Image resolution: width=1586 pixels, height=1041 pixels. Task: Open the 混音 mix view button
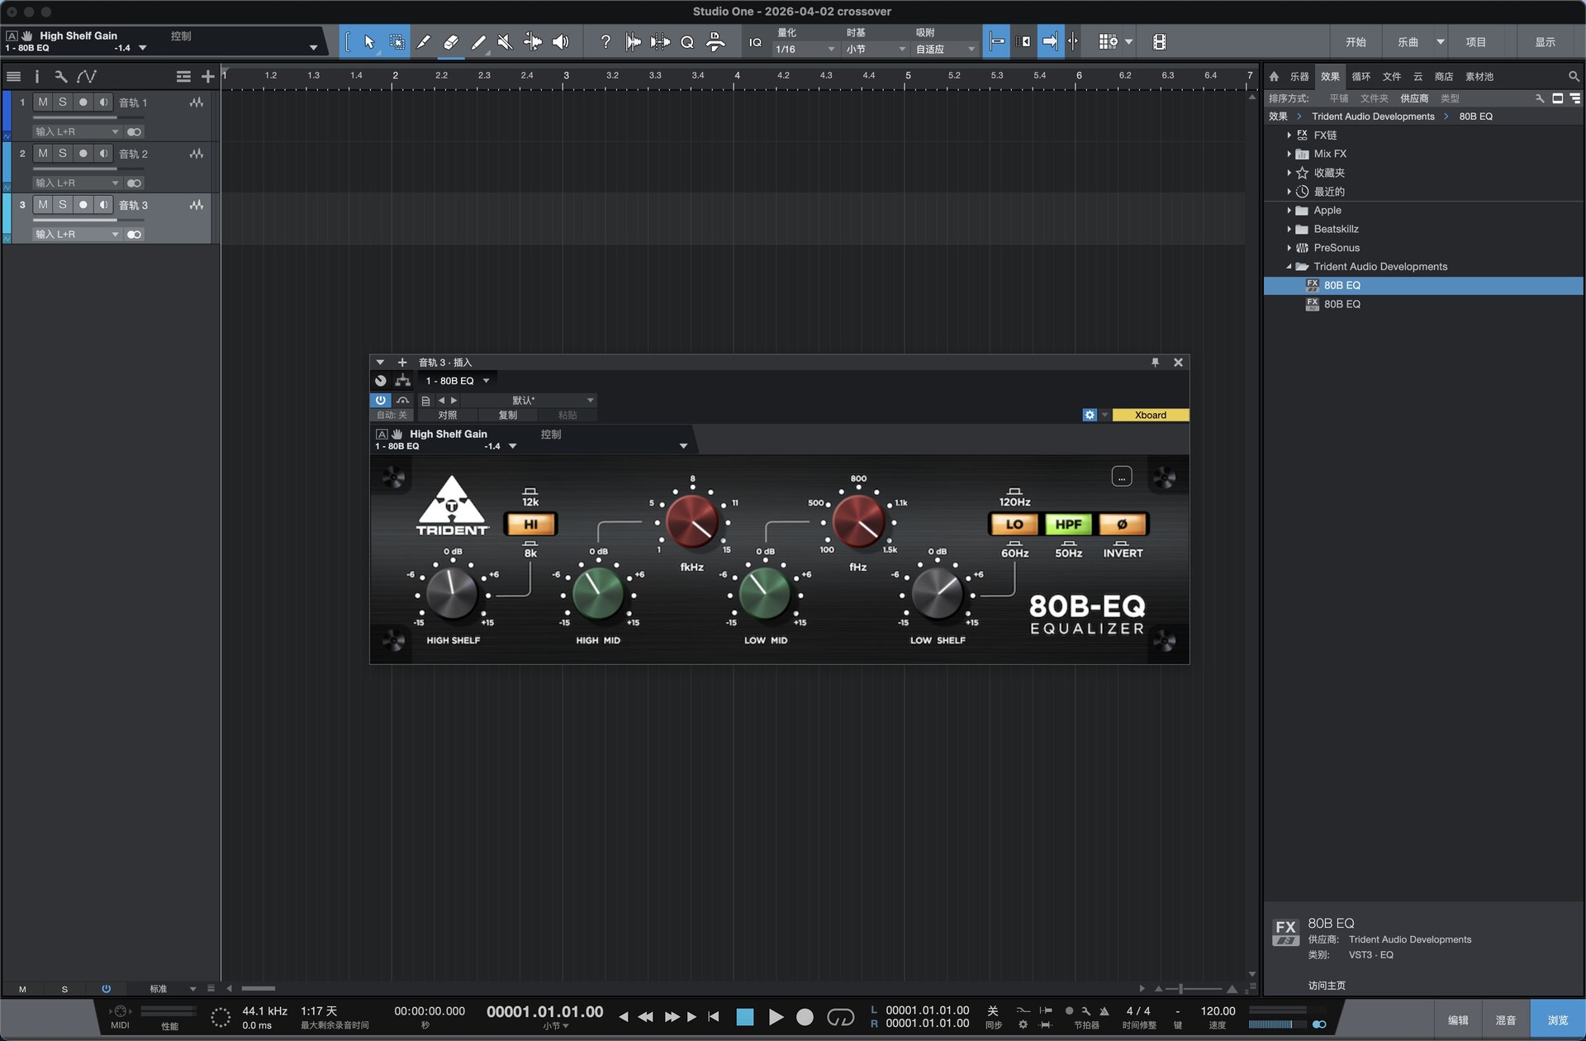click(1506, 1020)
